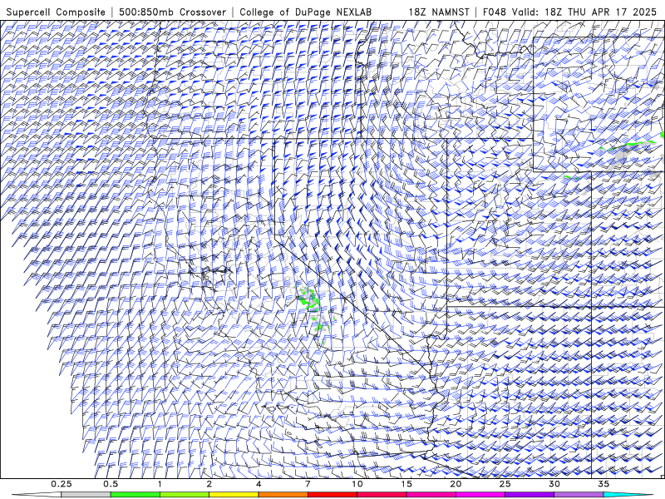Click the '7' legend value
Screen dimensions: 665x499
tap(308, 484)
